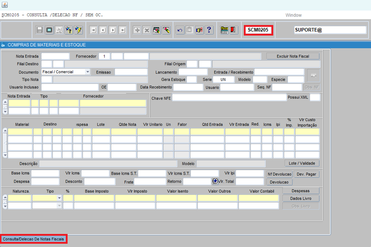Click the up arrow beside the Material grid
The height and width of the screenshot is (247, 371).
pyautogui.click(x=5, y=131)
